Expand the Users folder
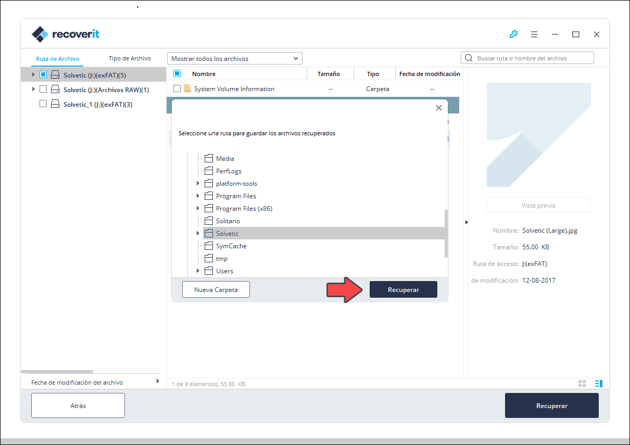Image resolution: width=630 pixels, height=445 pixels. point(198,271)
